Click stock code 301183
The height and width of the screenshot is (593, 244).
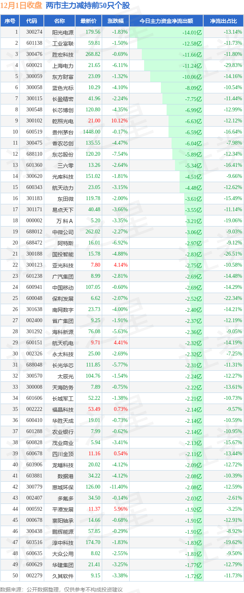34,199
